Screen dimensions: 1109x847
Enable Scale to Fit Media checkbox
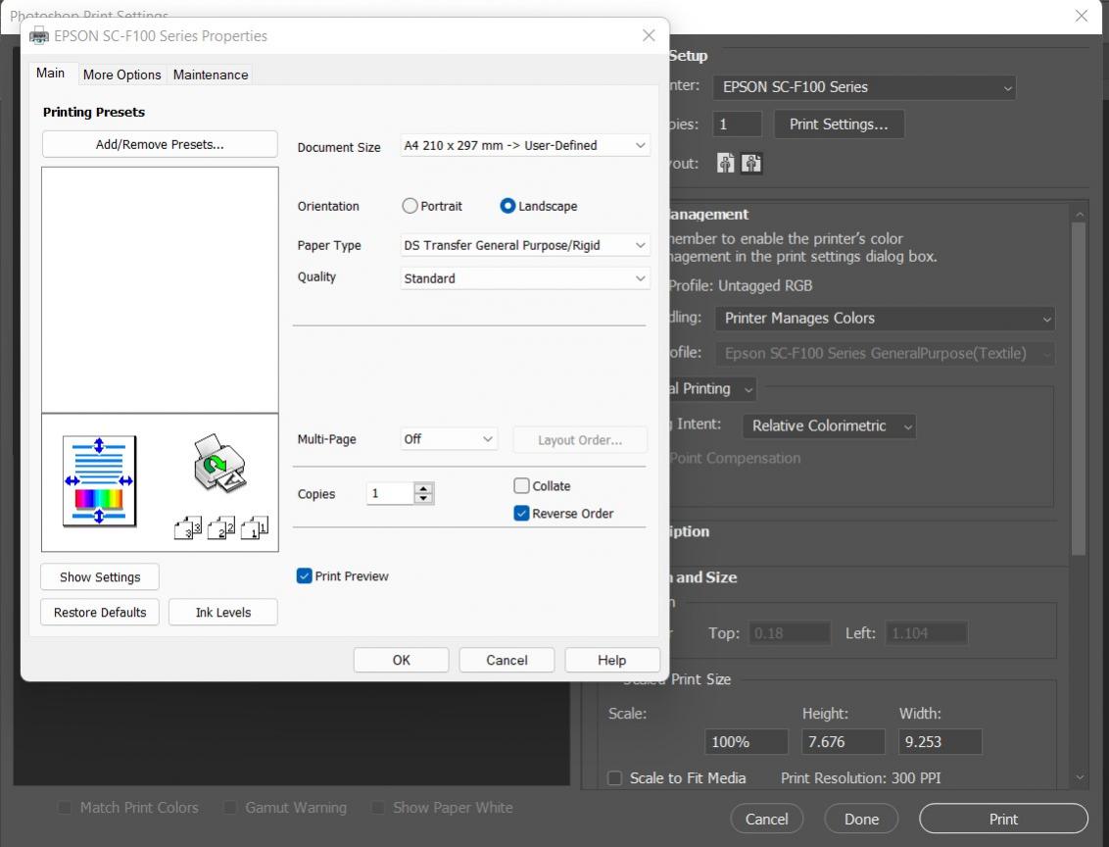(x=615, y=777)
